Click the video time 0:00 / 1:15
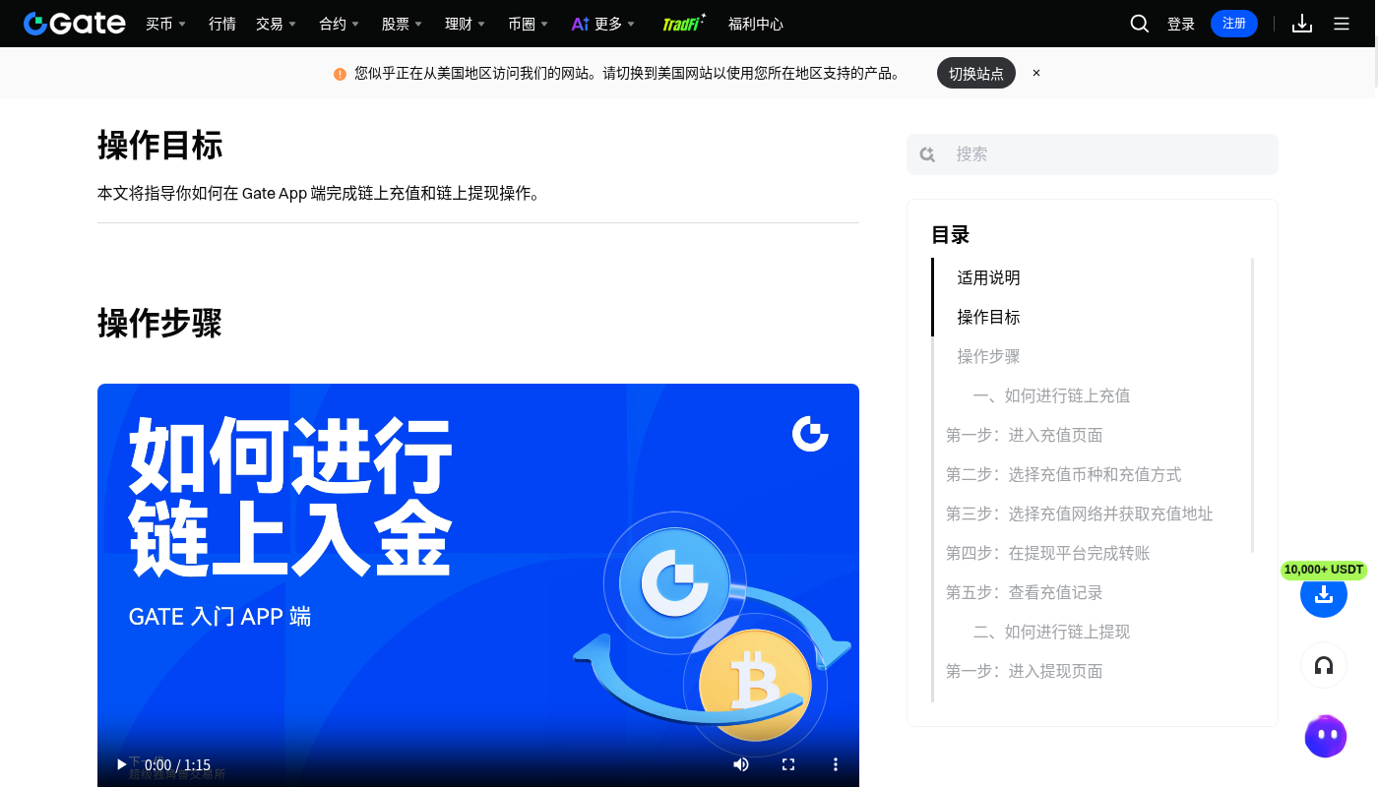Screen dimensions: 1378x787 pos(178,764)
